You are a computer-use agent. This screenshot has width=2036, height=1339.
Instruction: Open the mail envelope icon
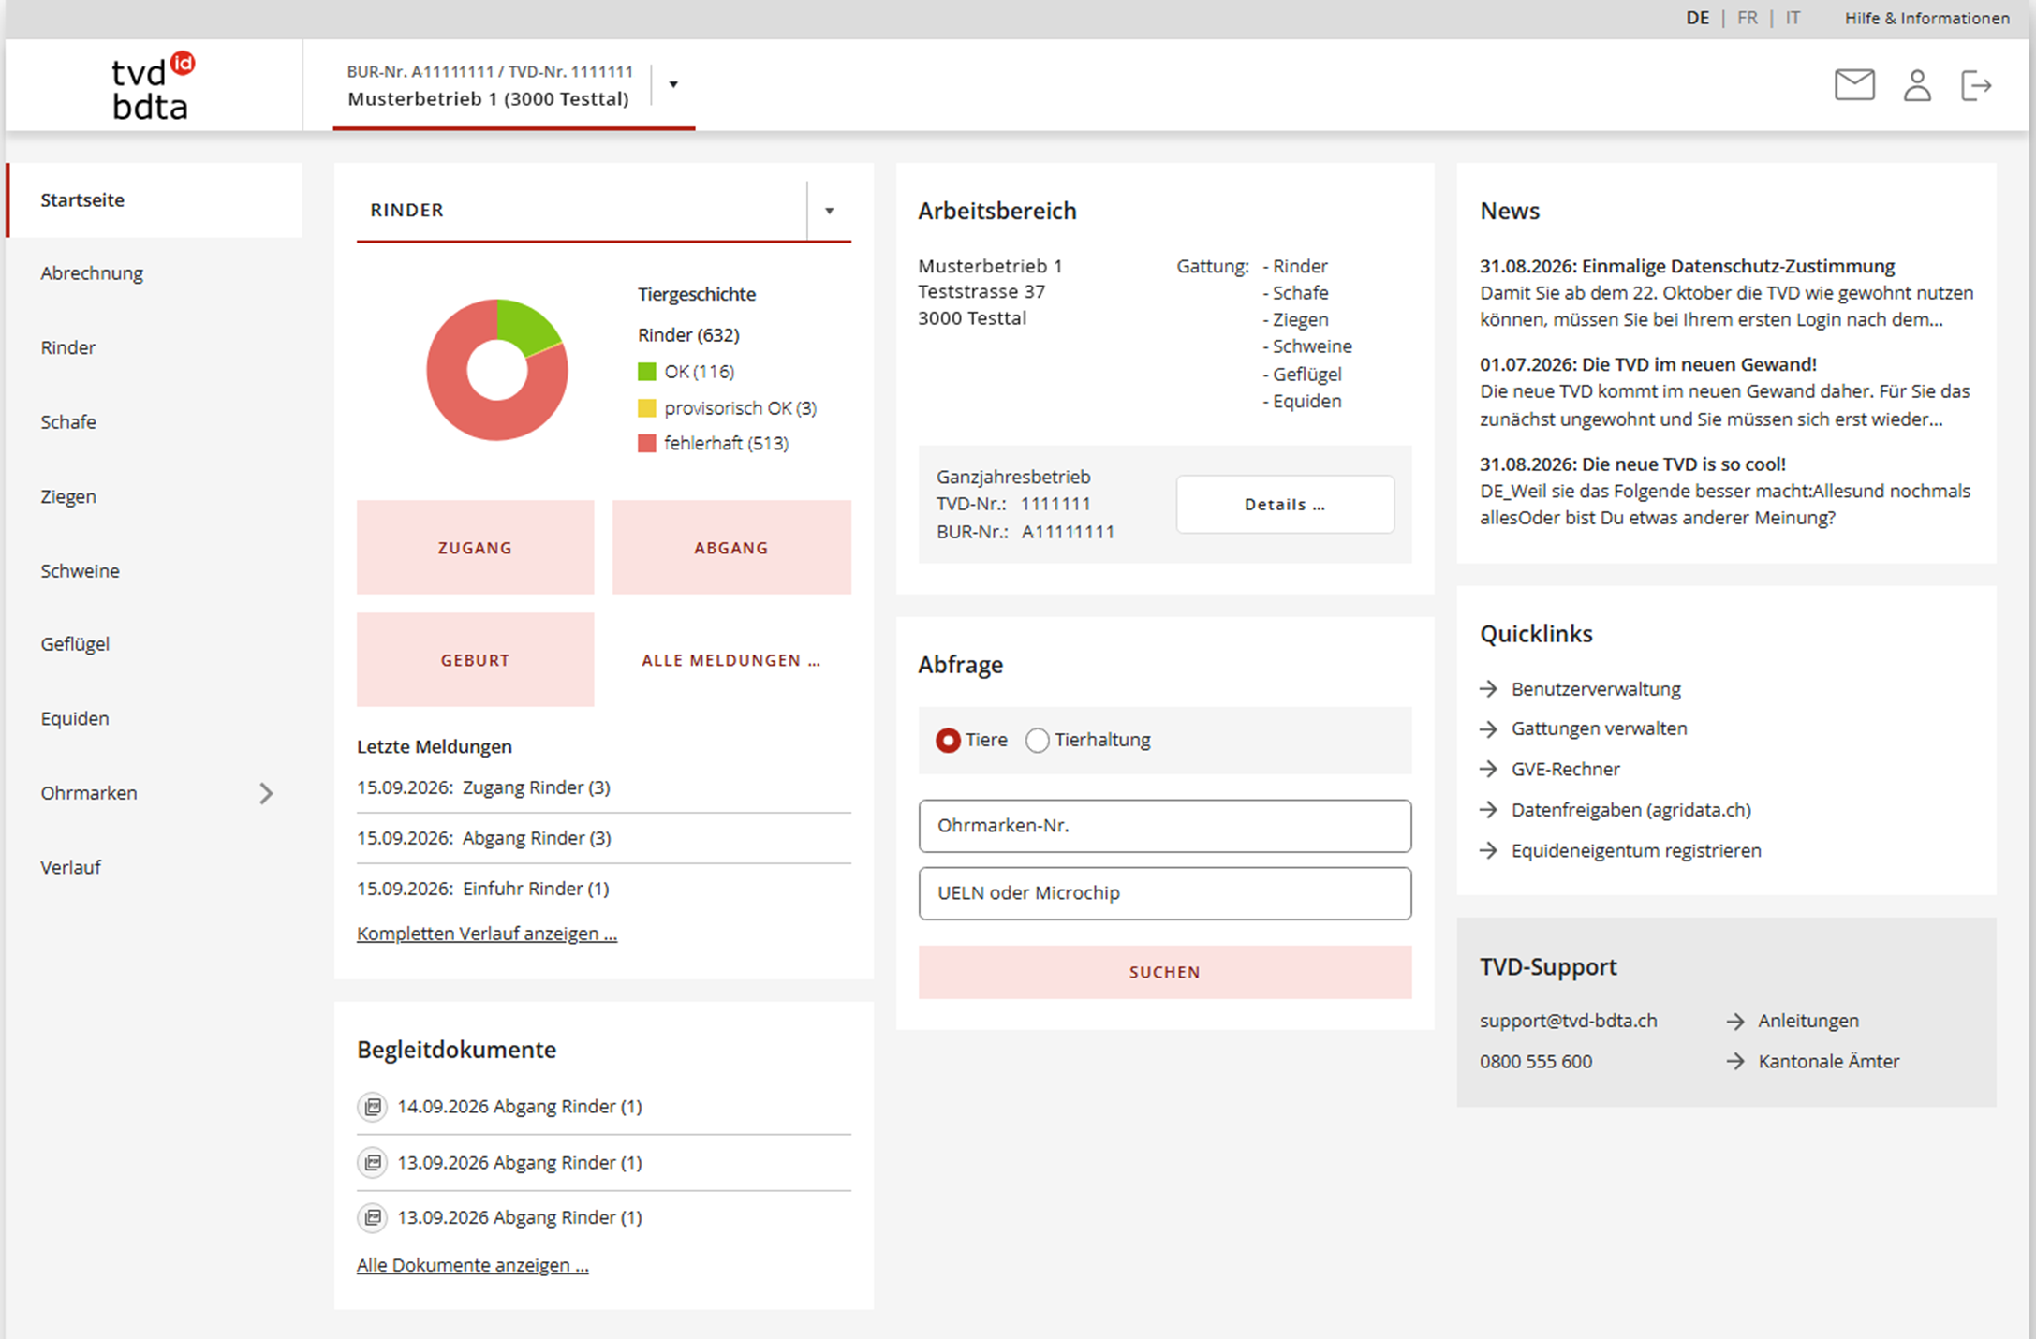pyautogui.click(x=1854, y=85)
